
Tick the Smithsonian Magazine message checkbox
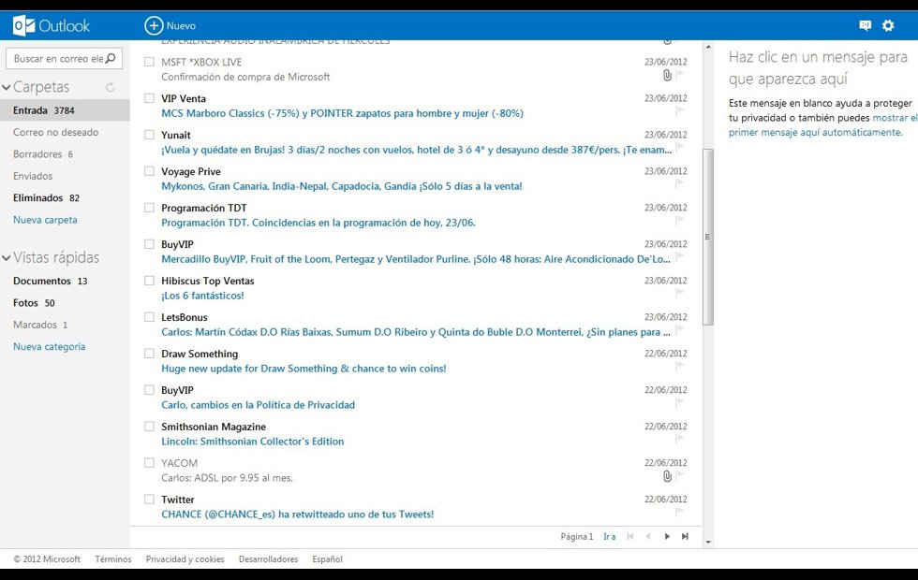click(149, 427)
